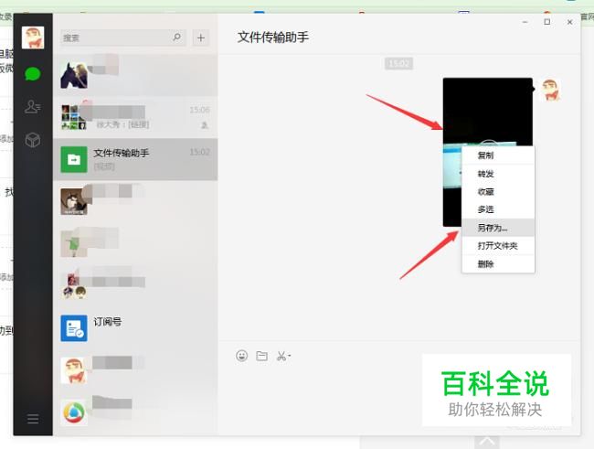Screen dimensions: 594x449
Task: Open the Chats tab in the sidebar
Action: click(33, 73)
